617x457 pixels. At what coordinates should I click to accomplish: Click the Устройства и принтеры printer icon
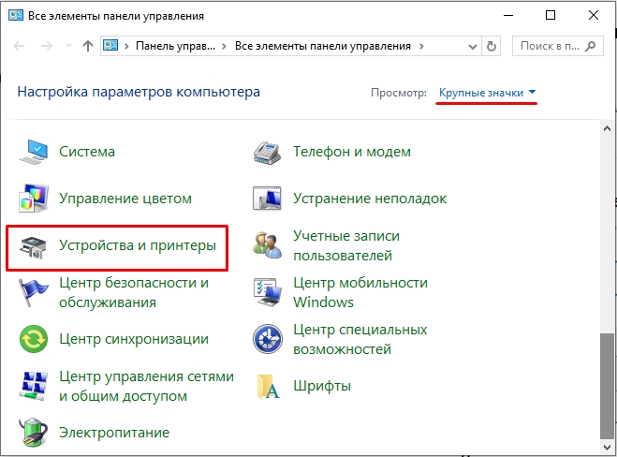(36, 246)
